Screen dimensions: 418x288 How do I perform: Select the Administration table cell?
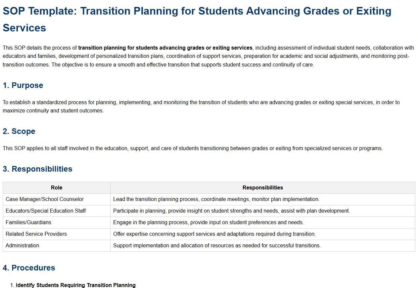pos(23,246)
